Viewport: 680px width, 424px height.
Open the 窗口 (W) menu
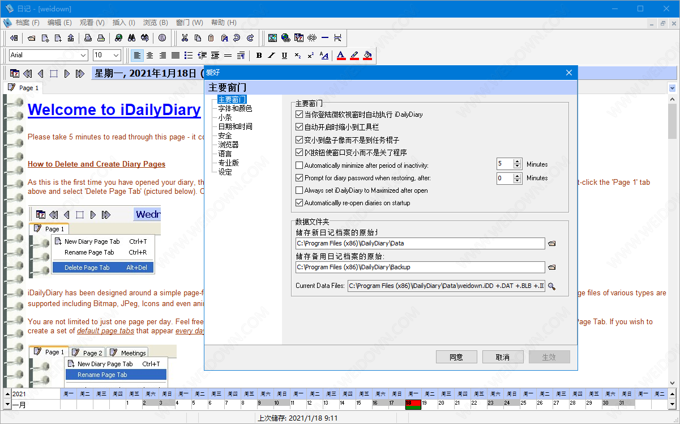(190, 23)
